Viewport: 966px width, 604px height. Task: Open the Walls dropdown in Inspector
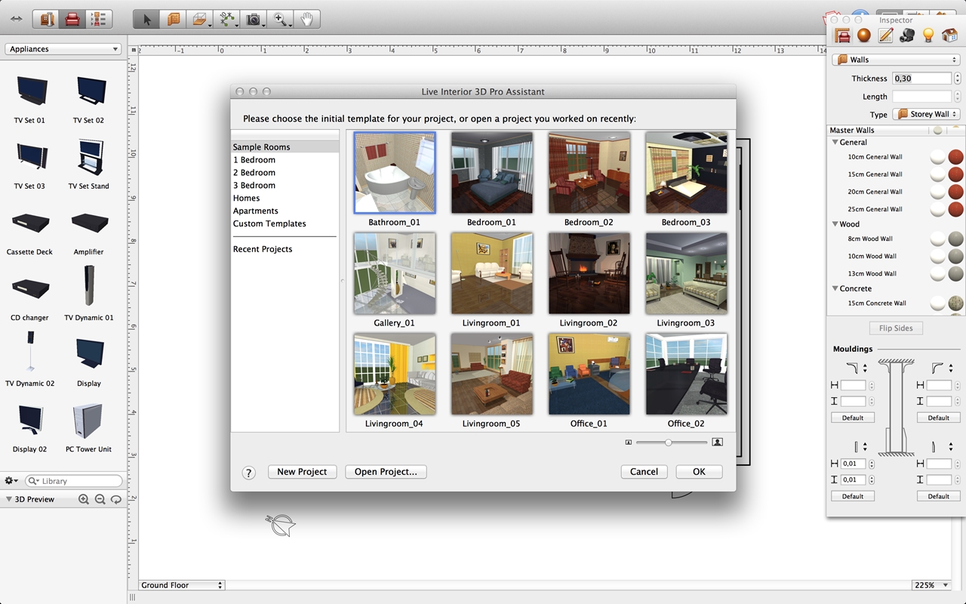[x=896, y=60]
